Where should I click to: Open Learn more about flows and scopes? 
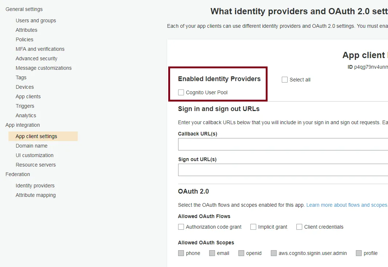pyautogui.click(x=347, y=205)
